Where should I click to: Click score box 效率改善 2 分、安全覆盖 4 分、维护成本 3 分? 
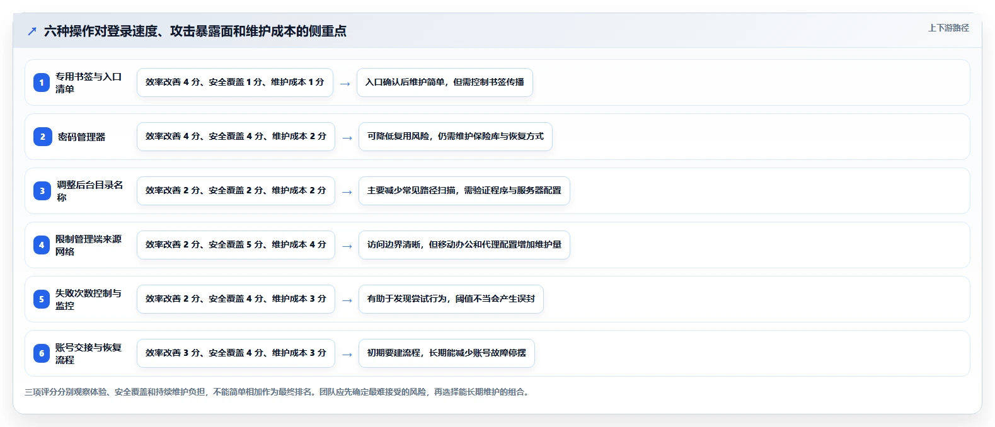click(236, 299)
